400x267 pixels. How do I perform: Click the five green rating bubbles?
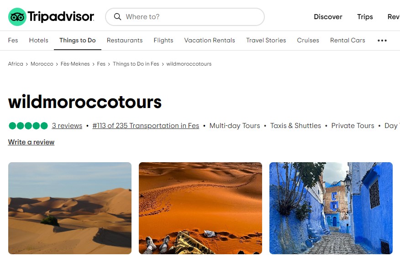28,126
